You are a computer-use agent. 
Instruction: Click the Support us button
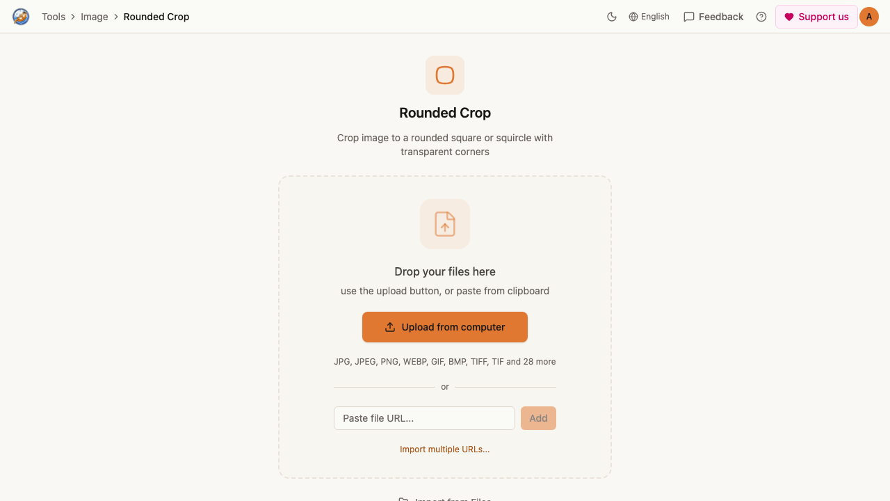pyautogui.click(x=816, y=17)
